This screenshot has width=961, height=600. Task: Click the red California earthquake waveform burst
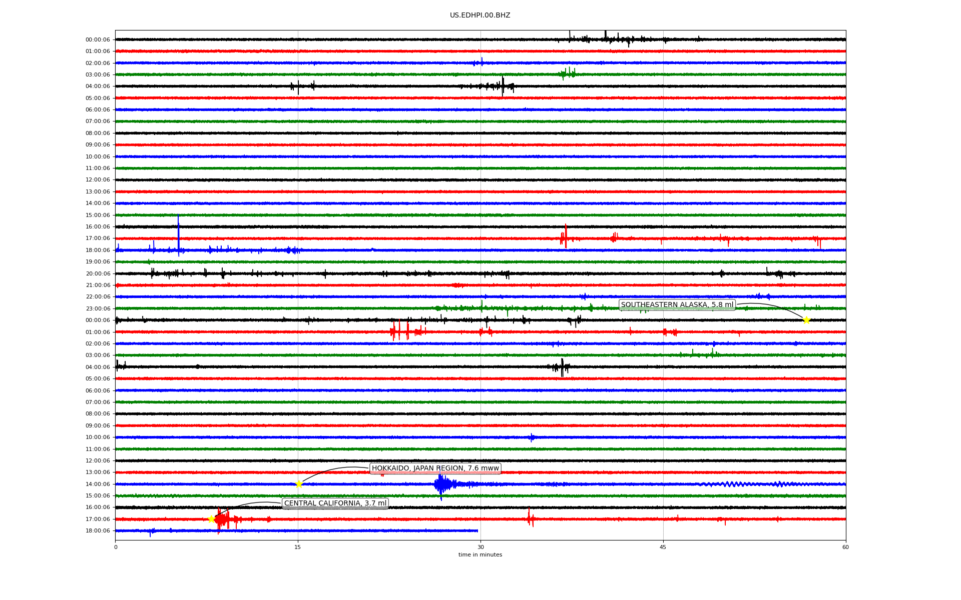(x=223, y=520)
